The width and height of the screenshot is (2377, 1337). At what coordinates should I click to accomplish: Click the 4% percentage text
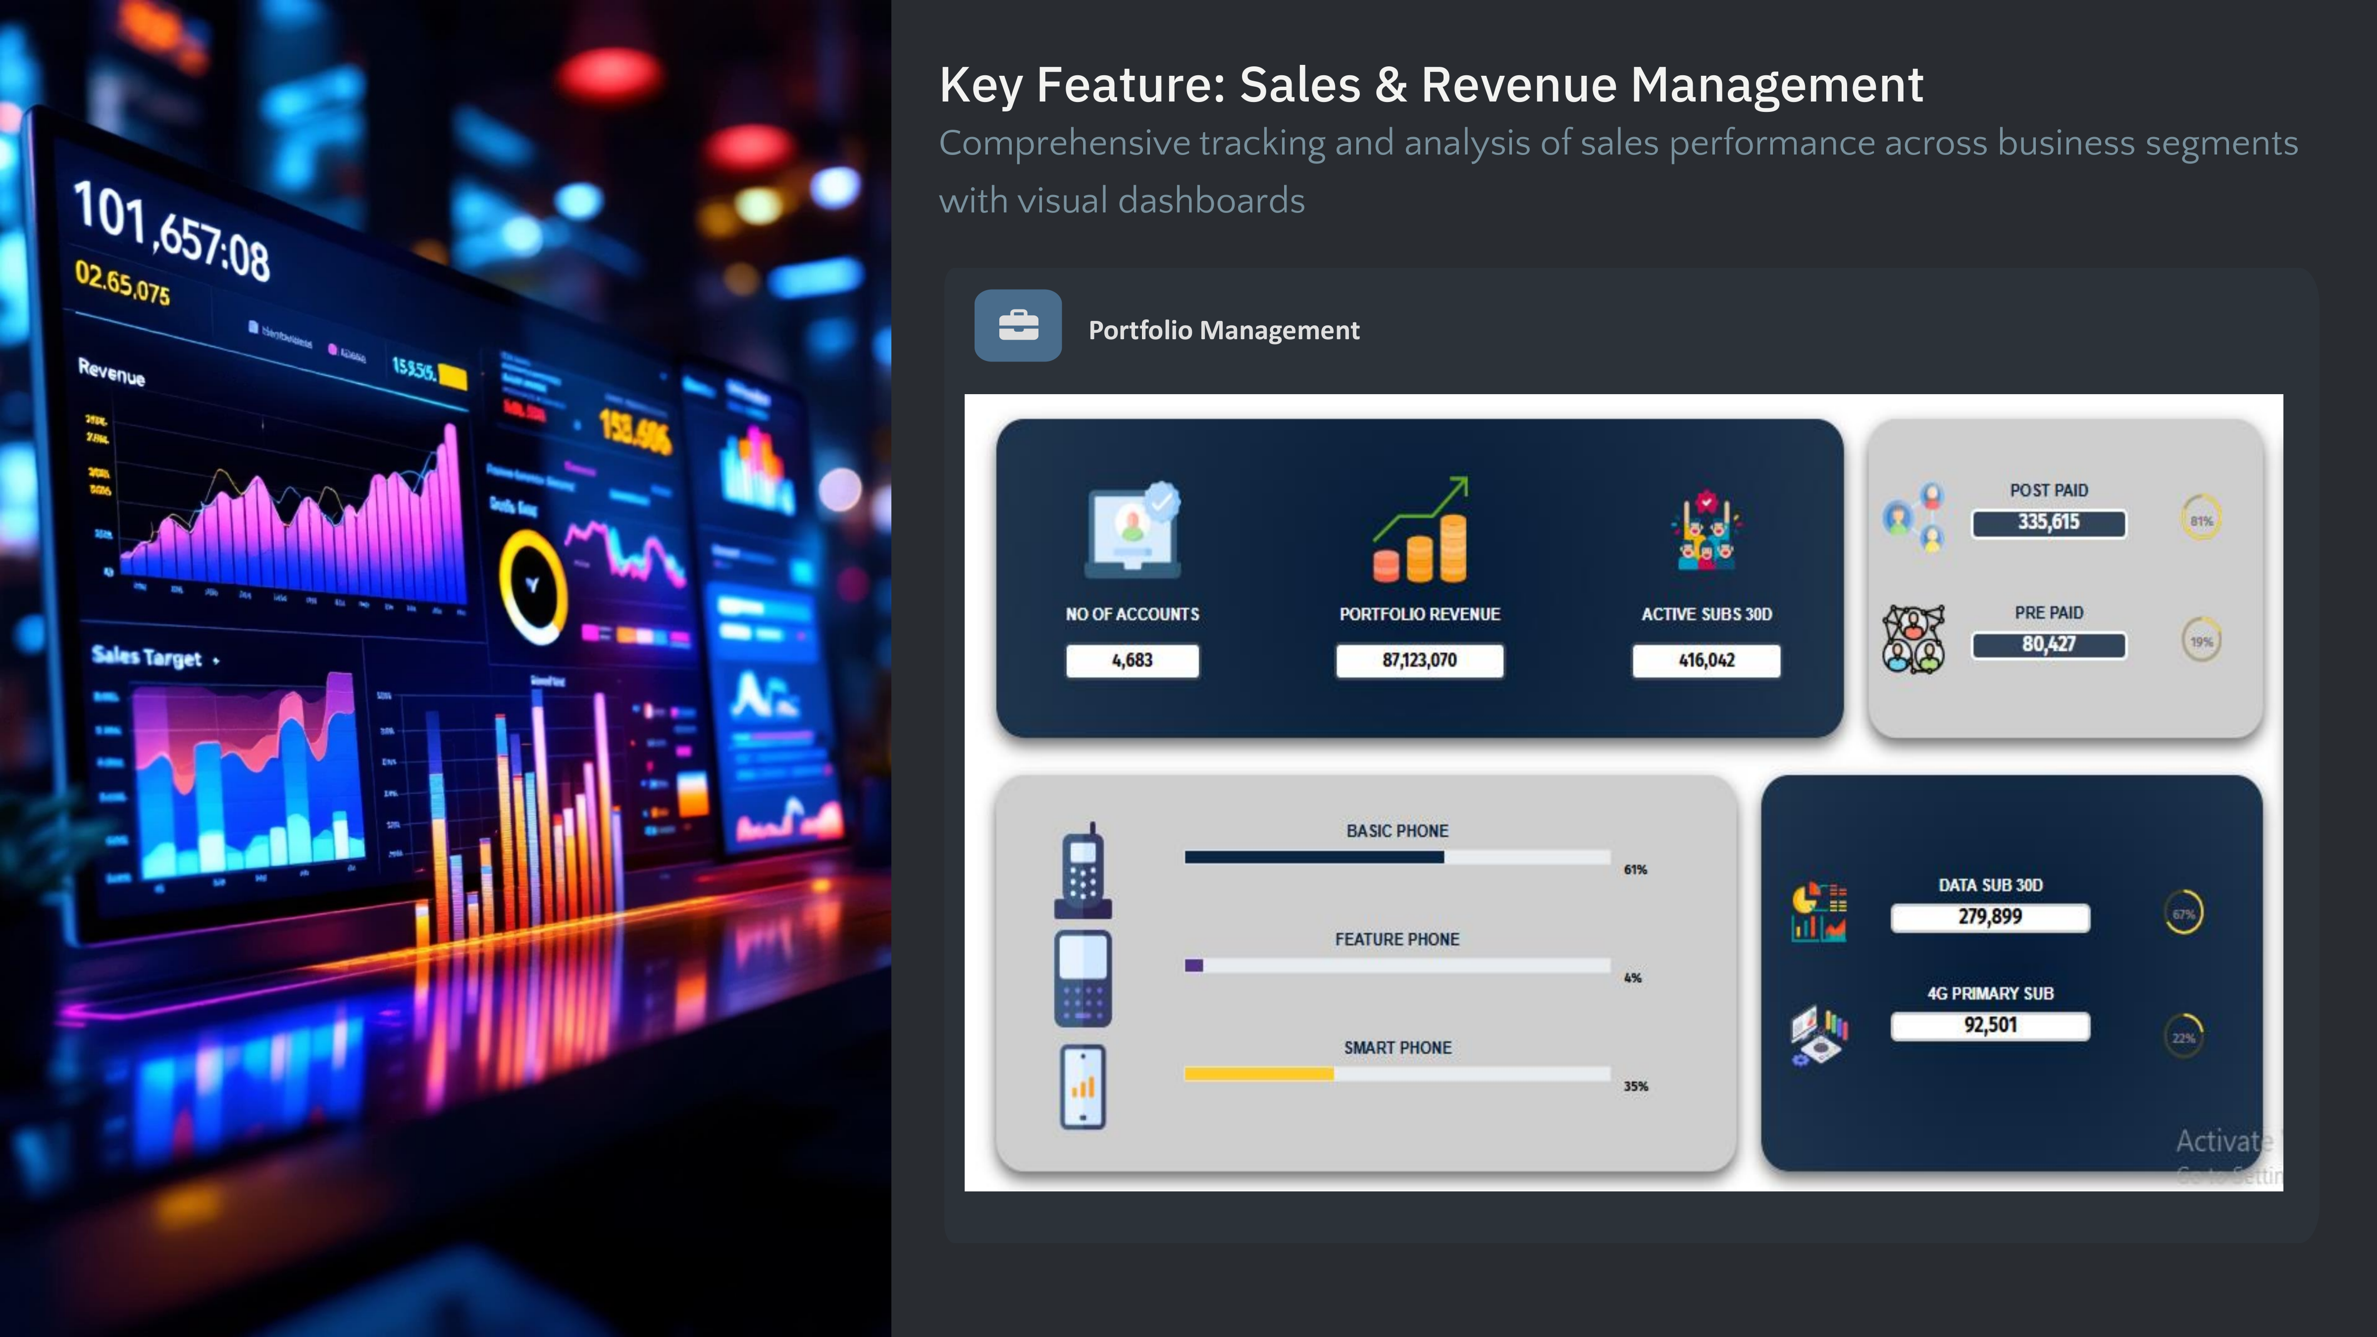(x=1632, y=978)
